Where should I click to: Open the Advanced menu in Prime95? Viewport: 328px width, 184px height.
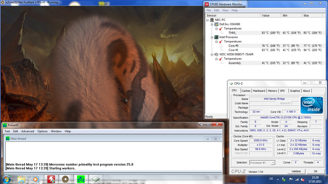(27, 131)
